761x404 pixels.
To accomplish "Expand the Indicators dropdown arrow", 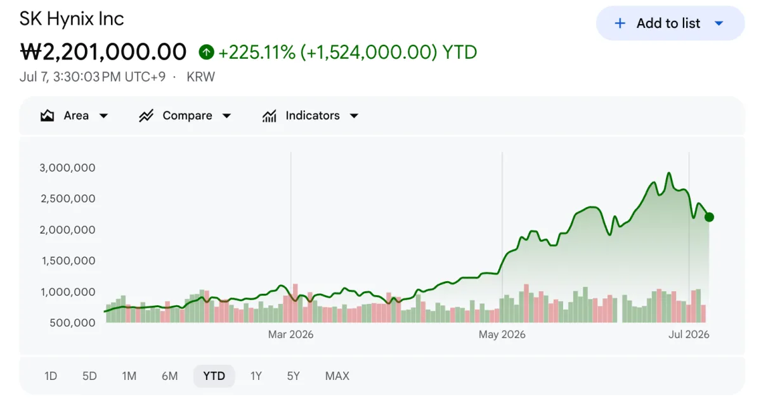I will (x=354, y=116).
